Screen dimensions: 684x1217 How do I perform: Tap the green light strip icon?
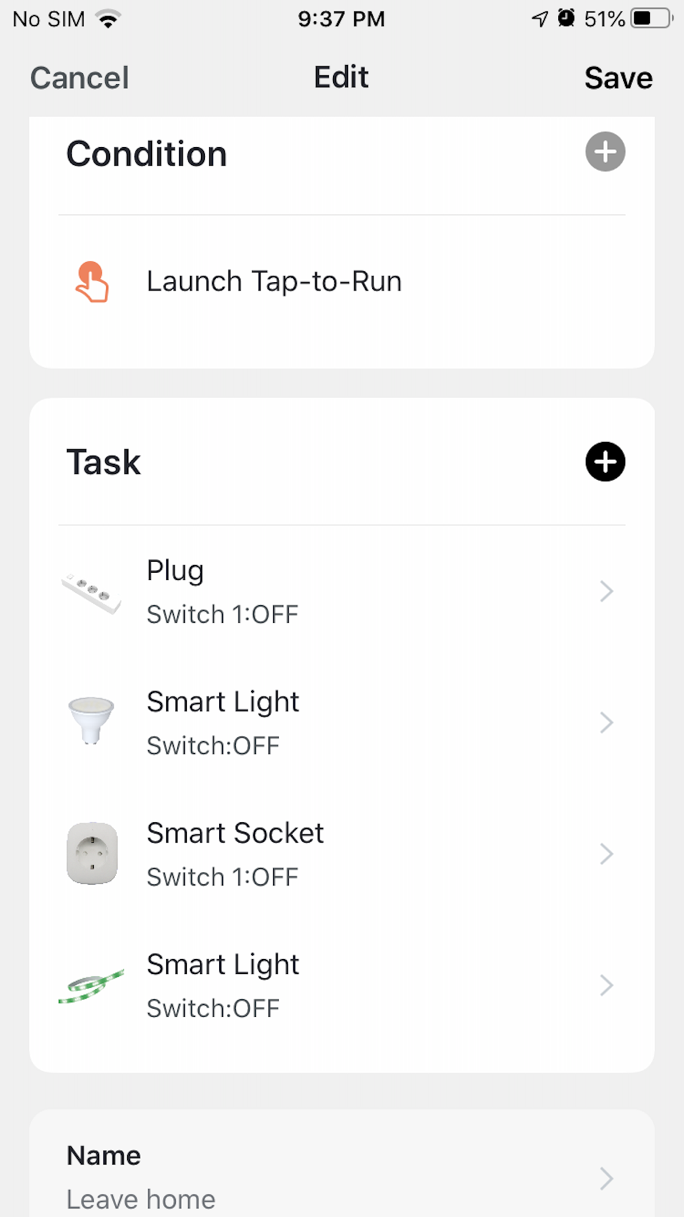[92, 986]
